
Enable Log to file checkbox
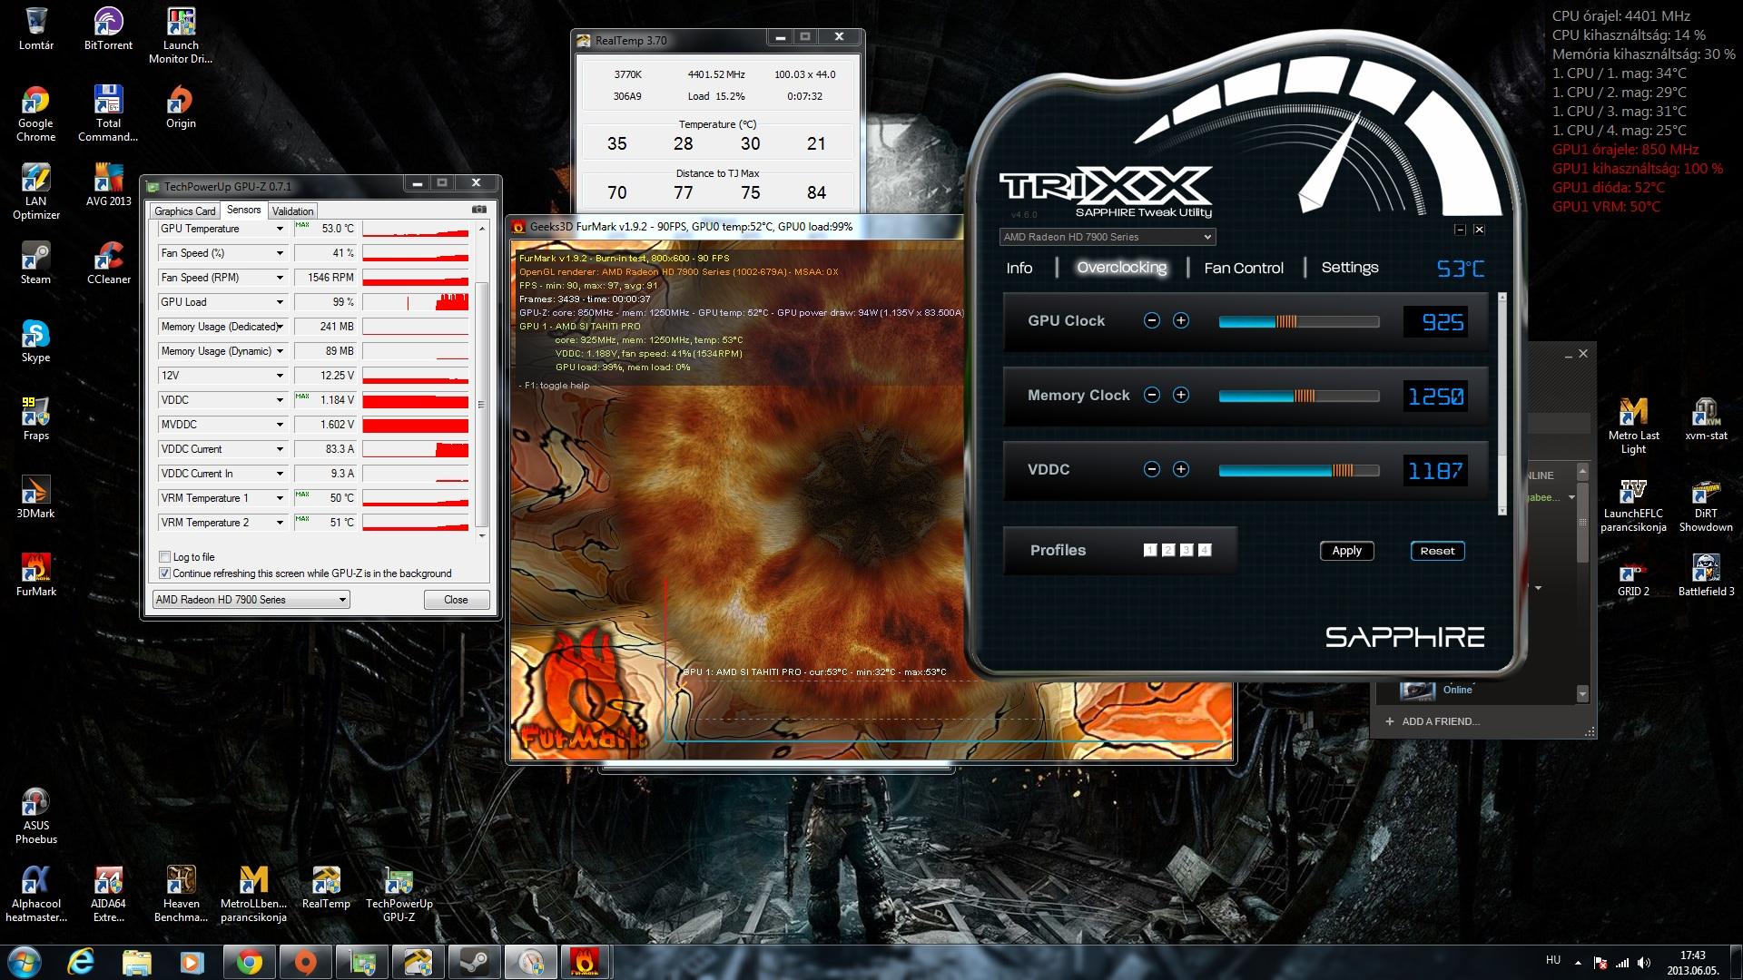[x=164, y=557]
